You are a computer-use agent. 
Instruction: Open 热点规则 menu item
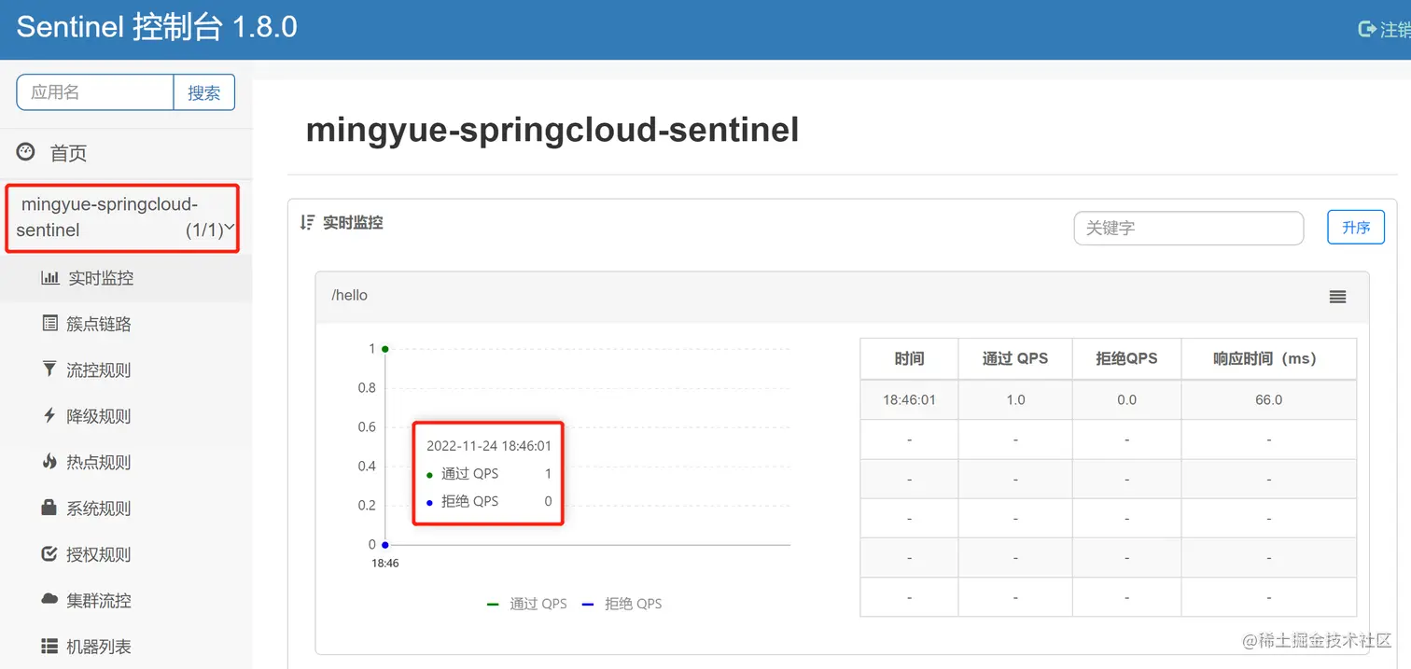(126, 462)
